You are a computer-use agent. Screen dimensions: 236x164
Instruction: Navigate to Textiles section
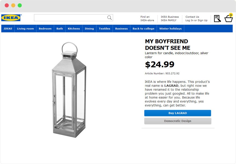click(105, 29)
